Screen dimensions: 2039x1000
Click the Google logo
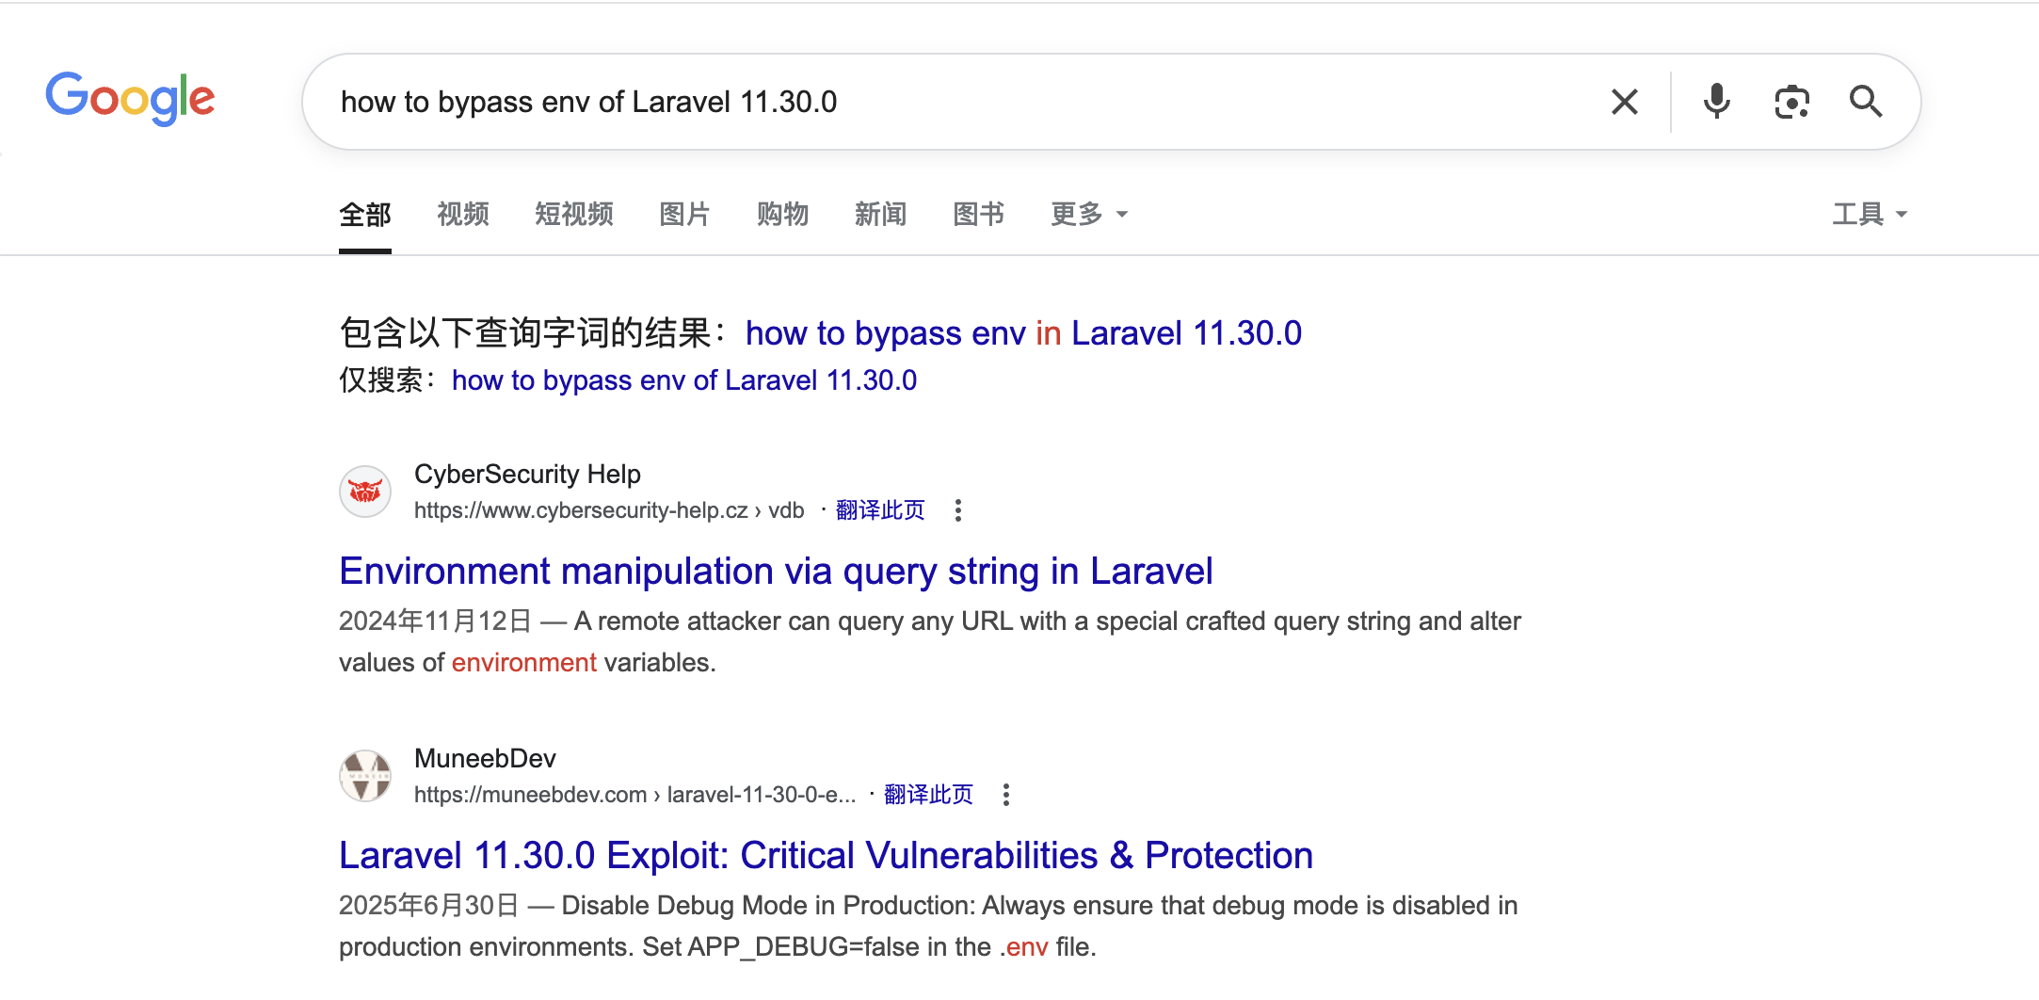coord(130,99)
